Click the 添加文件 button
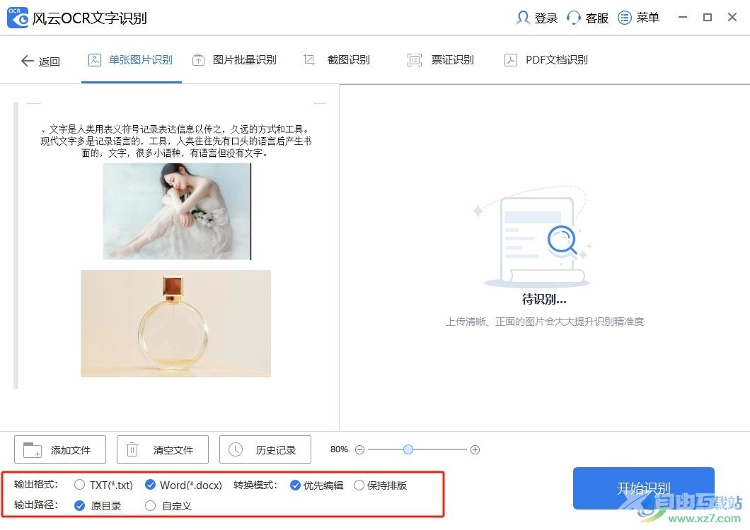 [x=60, y=449]
